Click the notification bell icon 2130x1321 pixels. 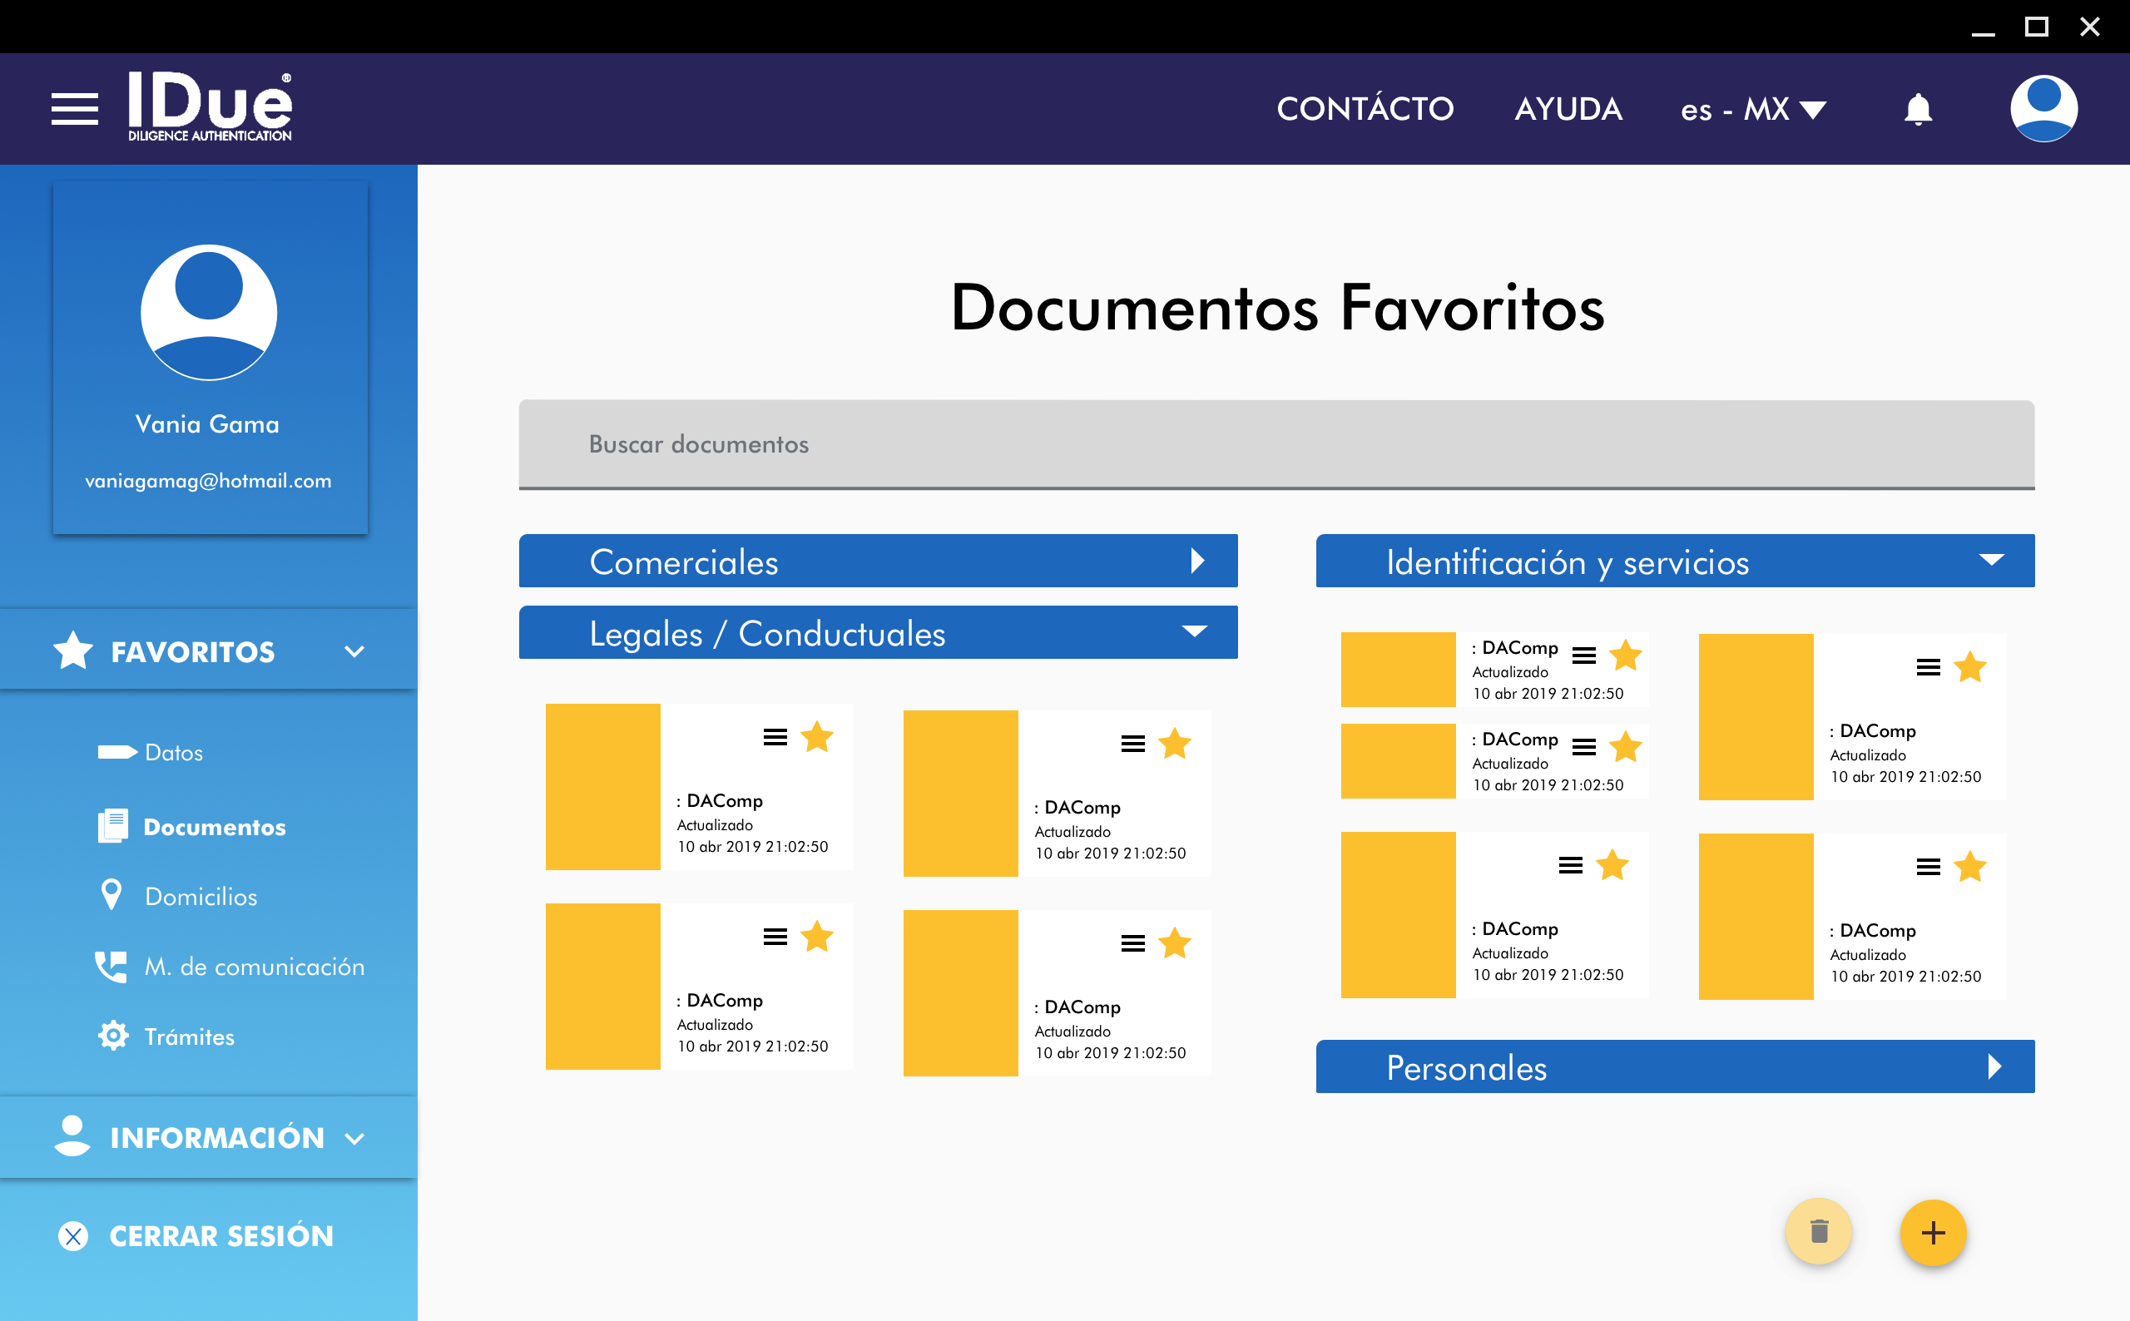(1918, 109)
